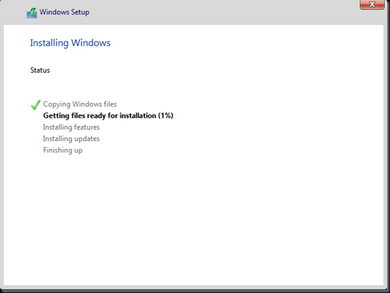Click the Installing features step

(71, 128)
